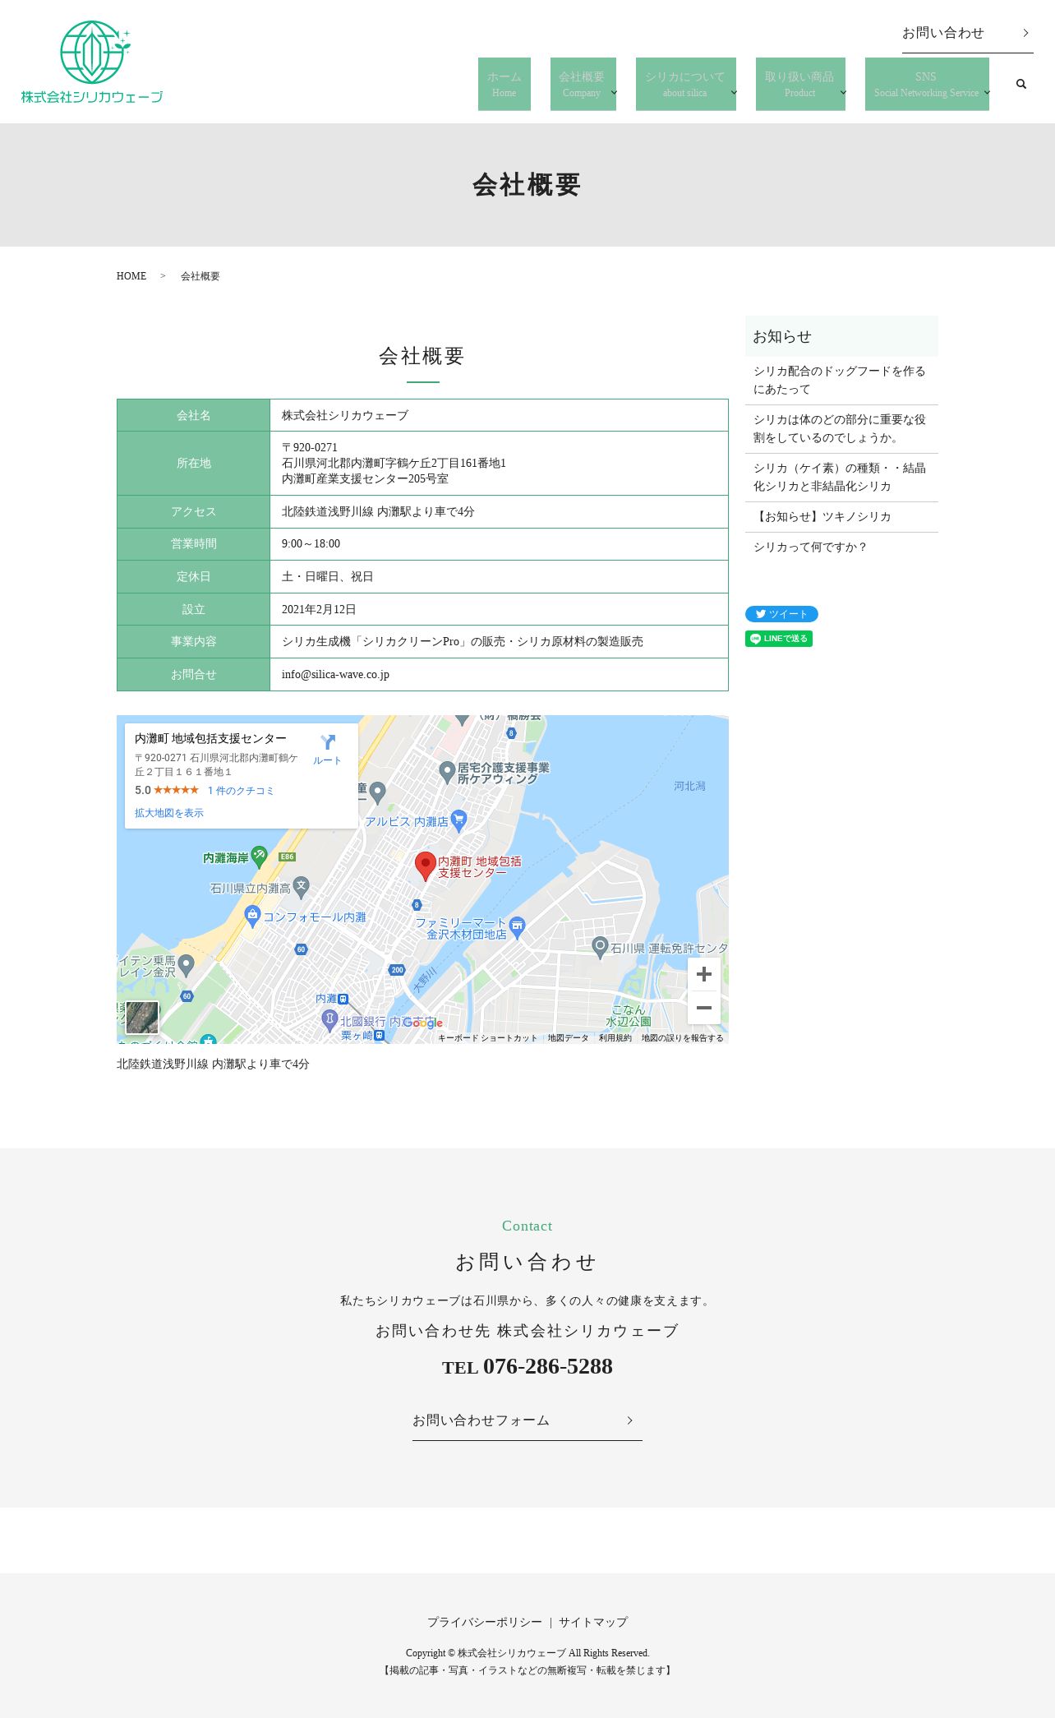Viewport: 1055px width, 1718px height.
Task: Click the 石川県 運転免許センター marker
Action: 601,947
